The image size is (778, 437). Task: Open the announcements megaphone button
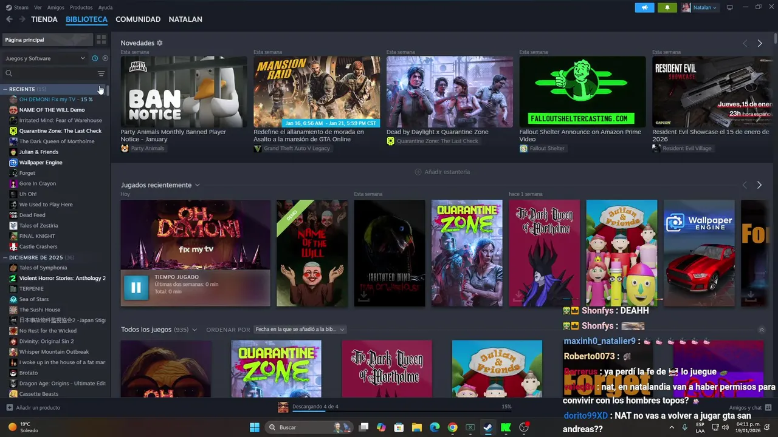click(644, 7)
